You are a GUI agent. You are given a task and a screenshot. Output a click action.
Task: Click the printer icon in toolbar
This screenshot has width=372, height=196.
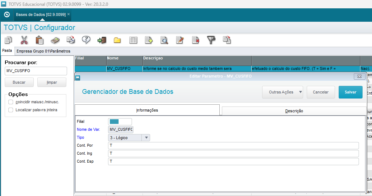coord(71,40)
